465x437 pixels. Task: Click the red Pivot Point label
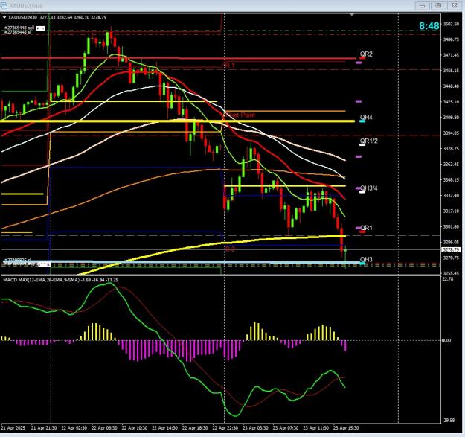click(x=240, y=115)
